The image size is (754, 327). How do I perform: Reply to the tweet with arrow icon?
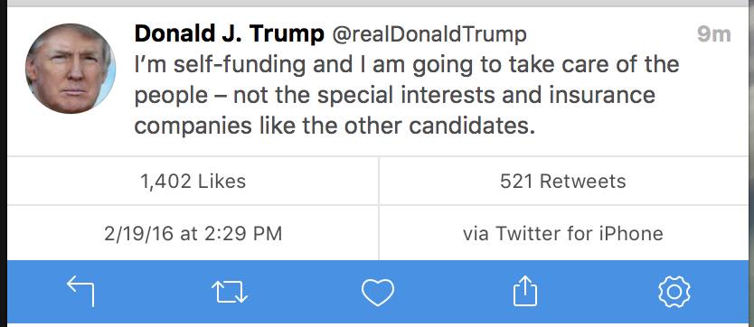[80, 291]
